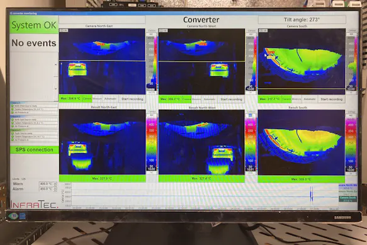Click the InfraTec logo
The height and width of the screenshot is (245, 367).
pyautogui.click(x=34, y=204)
